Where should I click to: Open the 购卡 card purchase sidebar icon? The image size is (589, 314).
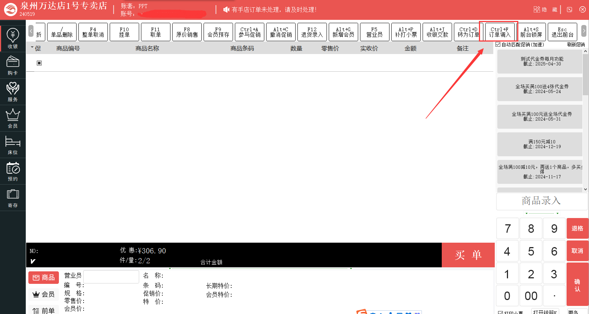point(13,65)
